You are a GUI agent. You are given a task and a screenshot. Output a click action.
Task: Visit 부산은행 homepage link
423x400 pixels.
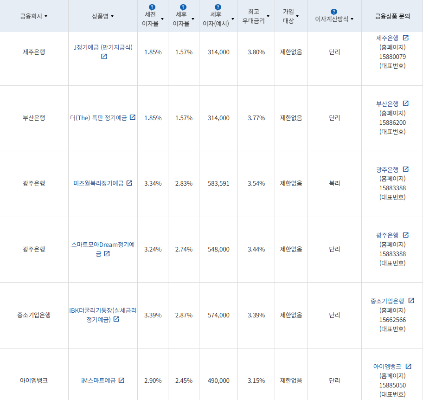387,104
